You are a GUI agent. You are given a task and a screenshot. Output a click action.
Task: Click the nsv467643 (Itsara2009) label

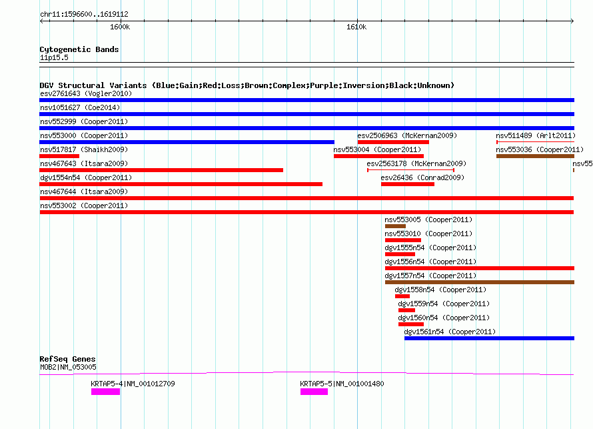(84, 163)
